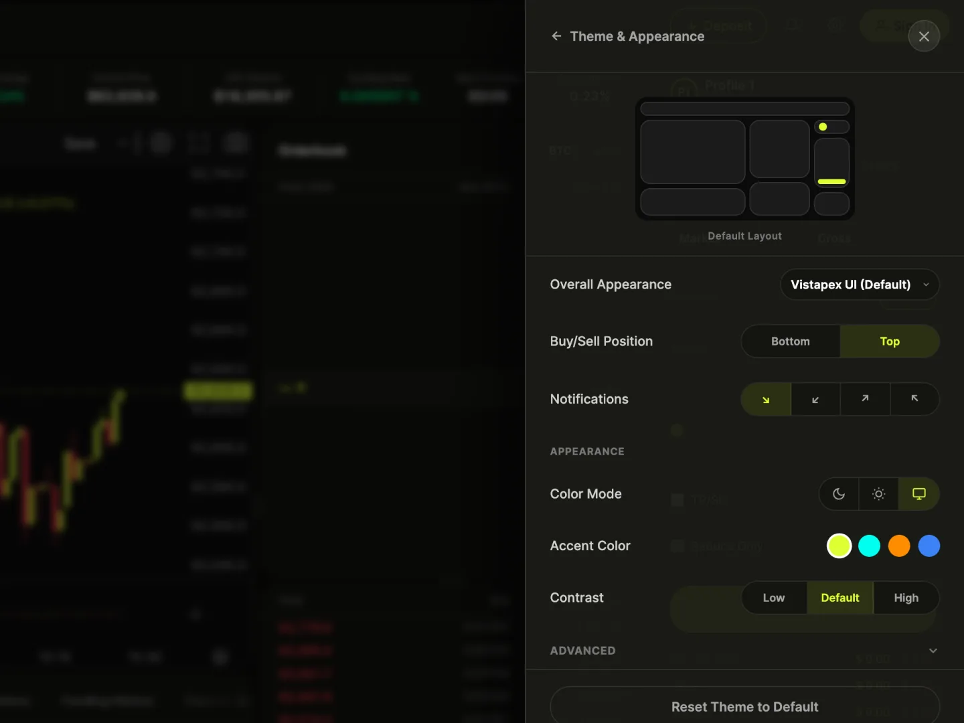
Task: Pick the lime yellow accent color
Action: click(839, 546)
